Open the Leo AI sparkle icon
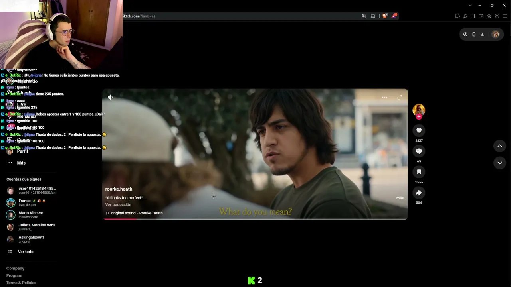The image size is (511, 287). tap(489, 16)
